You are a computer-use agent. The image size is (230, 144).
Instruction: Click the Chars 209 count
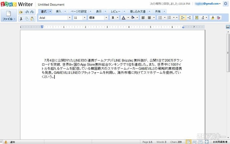pyautogui.click(x=176, y=142)
